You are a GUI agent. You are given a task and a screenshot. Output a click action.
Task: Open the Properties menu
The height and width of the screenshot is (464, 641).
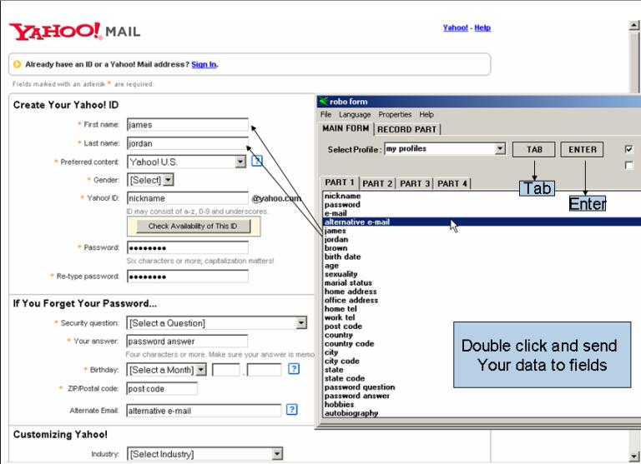click(x=395, y=115)
